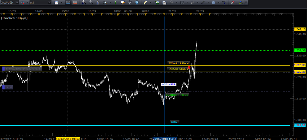Select the ellipse shape drawing tool
307x140 pixels.
(x=213, y=3)
